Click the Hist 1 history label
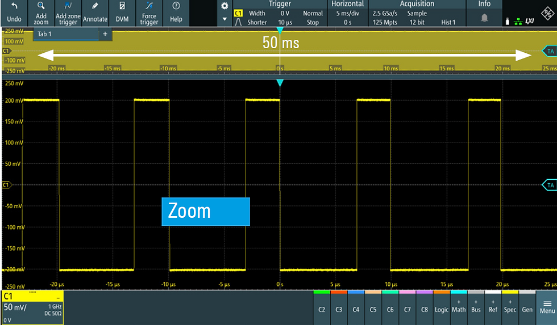Image resolution: width=557 pixels, height=325 pixels. 448,22
